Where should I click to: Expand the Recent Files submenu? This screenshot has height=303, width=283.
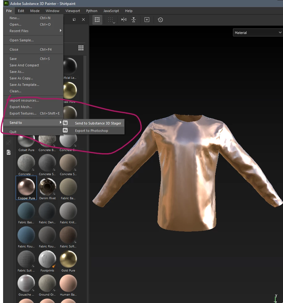tap(33, 31)
